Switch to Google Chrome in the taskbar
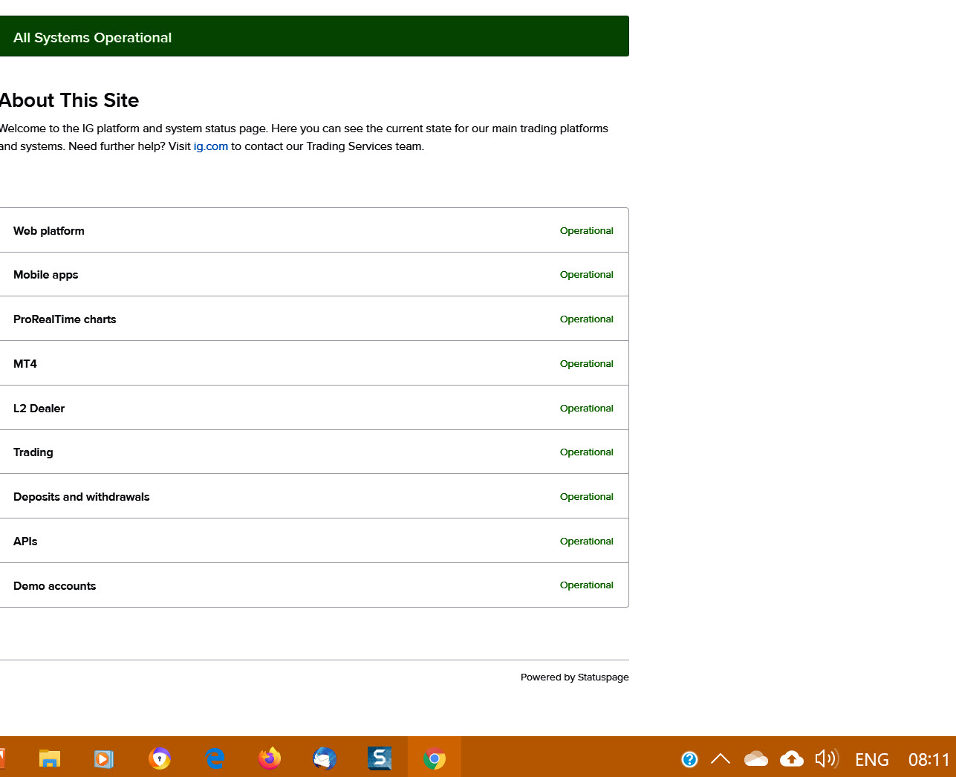The image size is (956, 777). pyautogui.click(x=435, y=758)
